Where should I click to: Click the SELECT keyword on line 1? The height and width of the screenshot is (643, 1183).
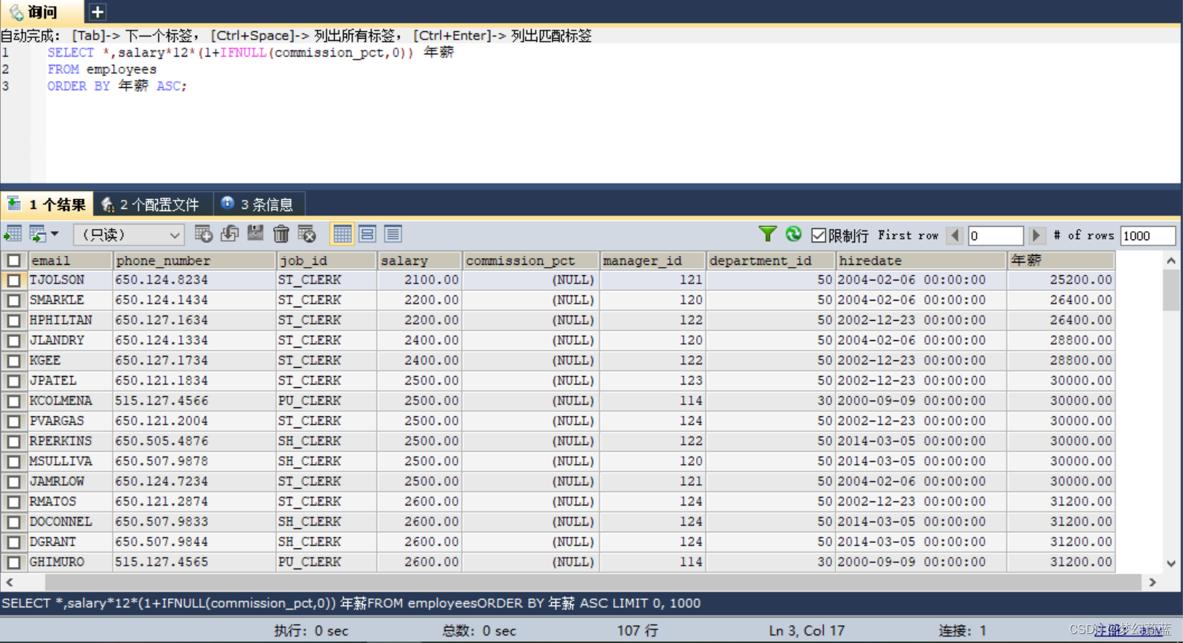71,52
